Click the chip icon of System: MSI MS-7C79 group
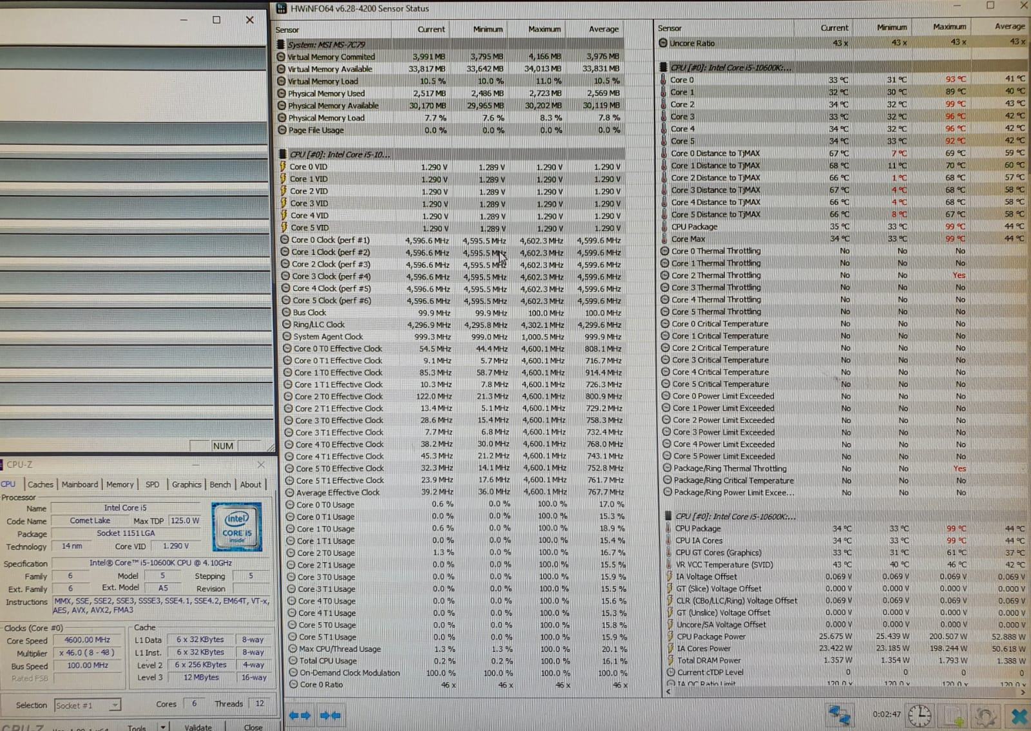Image resolution: width=1031 pixels, height=731 pixels. [x=280, y=44]
